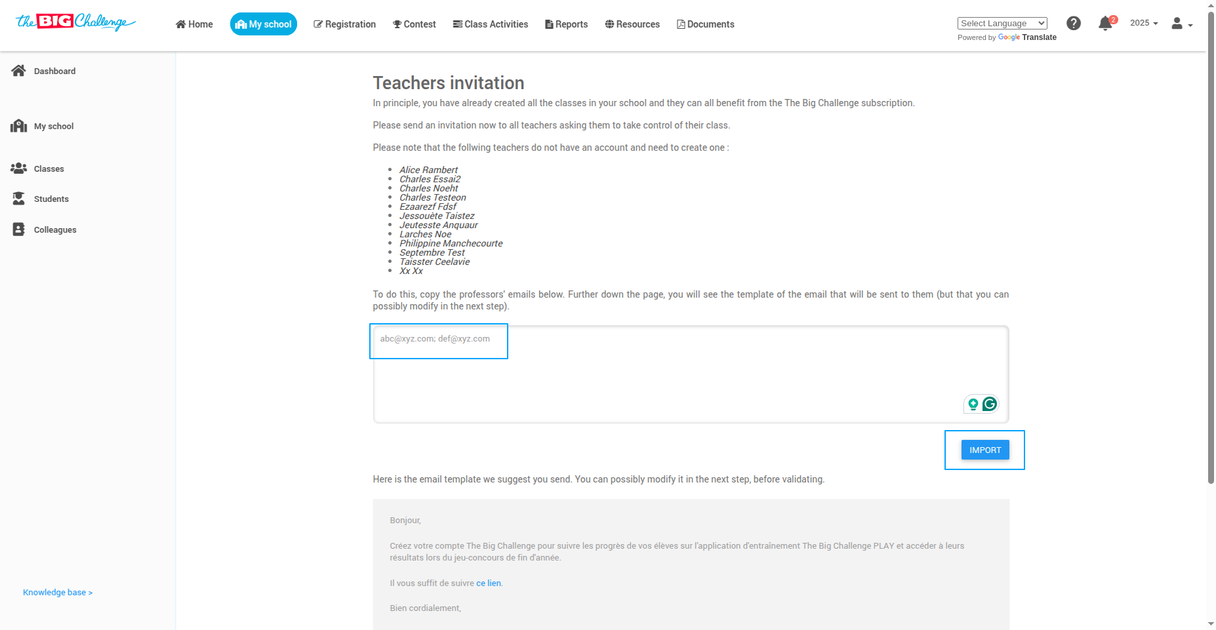Click the help question mark icon
1216x630 pixels.
click(1073, 24)
